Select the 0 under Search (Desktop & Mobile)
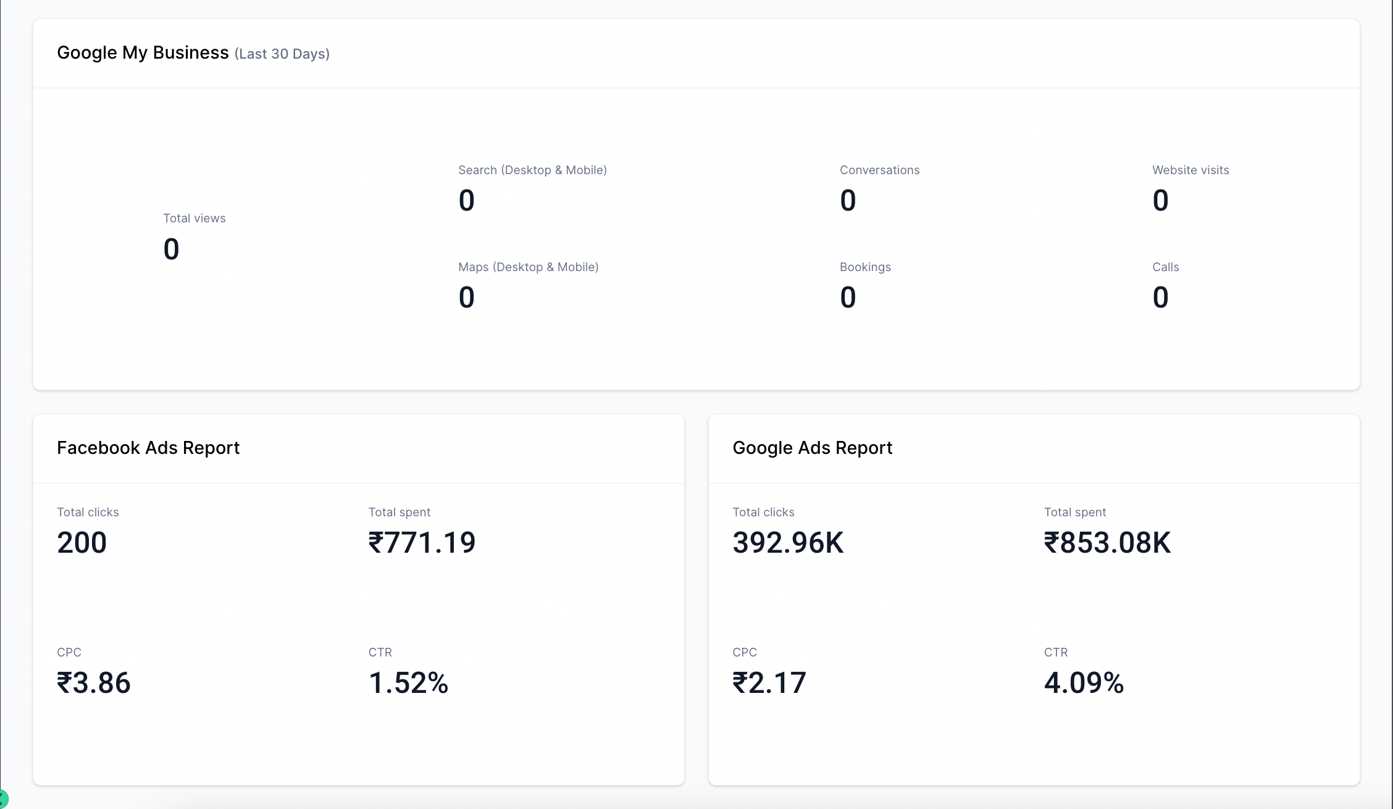This screenshot has width=1393, height=809. pyautogui.click(x=466, y=201)
